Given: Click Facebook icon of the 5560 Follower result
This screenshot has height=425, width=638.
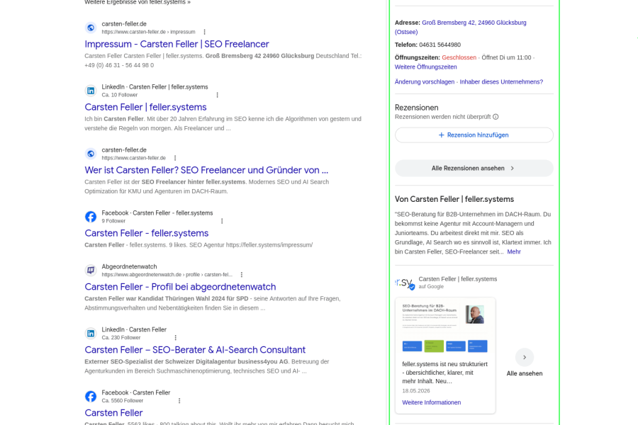Looking at the screenshot, I should [91, 397].
